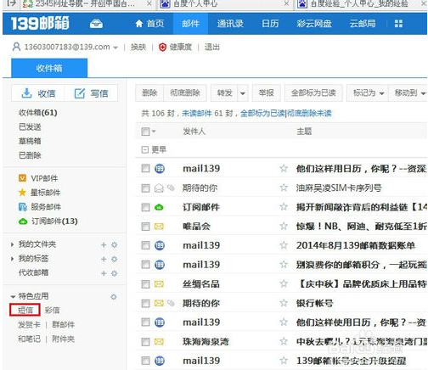This screenshot has height=370, width=428.
Task: Tick the select-all checkbox in the list header
Action: pos(145,132)
